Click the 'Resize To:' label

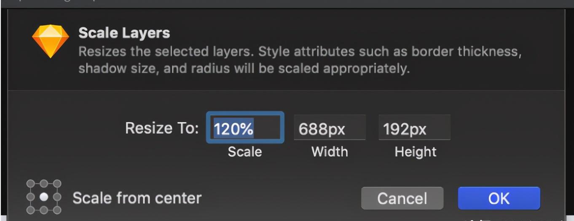coord(162,128)
